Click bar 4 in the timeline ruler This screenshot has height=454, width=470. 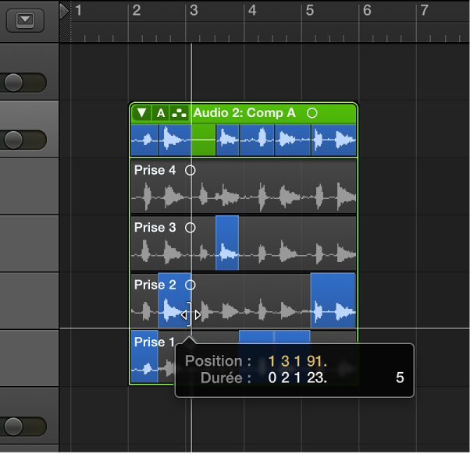click(x=251, y=11)
